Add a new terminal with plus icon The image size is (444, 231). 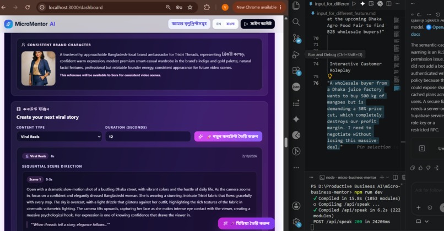pos(382,177)
